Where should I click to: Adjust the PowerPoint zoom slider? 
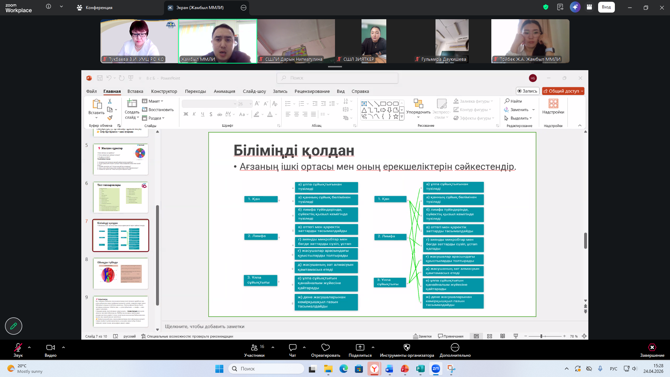[541, 336]
